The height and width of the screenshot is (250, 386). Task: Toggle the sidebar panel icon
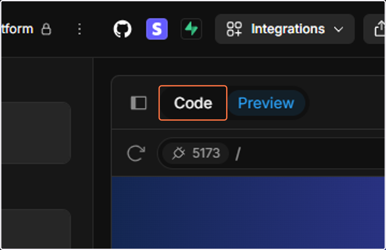pos(139,103)
